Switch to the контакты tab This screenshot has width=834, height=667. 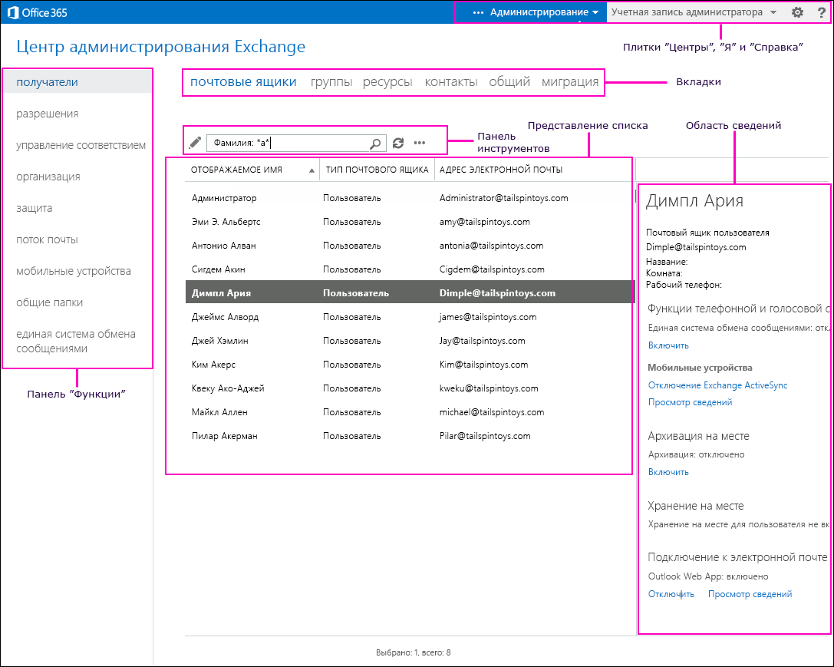point(451,82)
